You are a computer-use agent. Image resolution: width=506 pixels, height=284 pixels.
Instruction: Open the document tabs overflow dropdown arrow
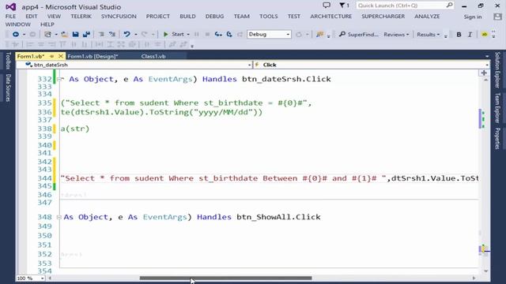(487, 56)
